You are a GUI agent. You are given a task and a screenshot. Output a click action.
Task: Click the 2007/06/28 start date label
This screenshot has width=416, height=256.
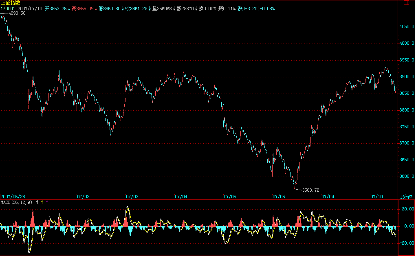(x=13, y=197)
